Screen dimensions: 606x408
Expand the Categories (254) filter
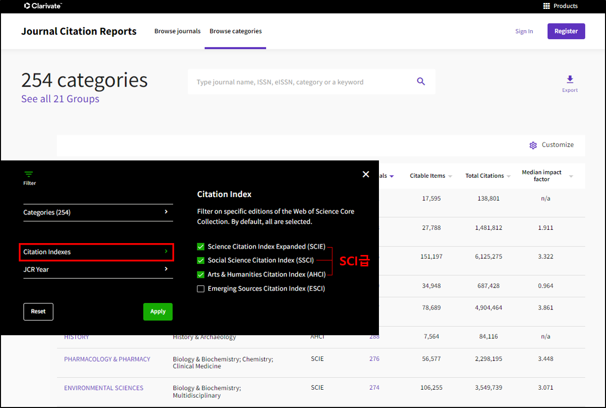(98, 212)
